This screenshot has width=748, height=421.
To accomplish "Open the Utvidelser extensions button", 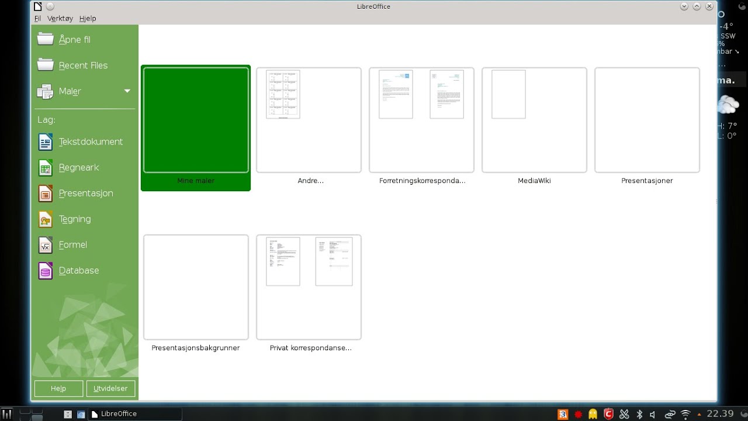I will tap(111, 388).
